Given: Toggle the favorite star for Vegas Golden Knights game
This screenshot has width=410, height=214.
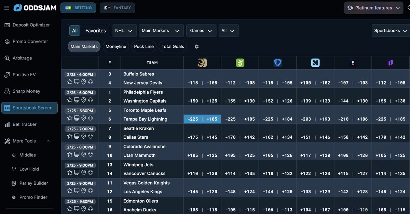Looking at the screenshot, I should coord(70,190).
